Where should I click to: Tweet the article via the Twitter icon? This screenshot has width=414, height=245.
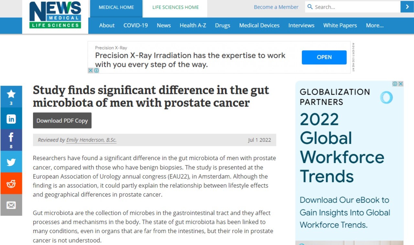[x=11, y=162]
